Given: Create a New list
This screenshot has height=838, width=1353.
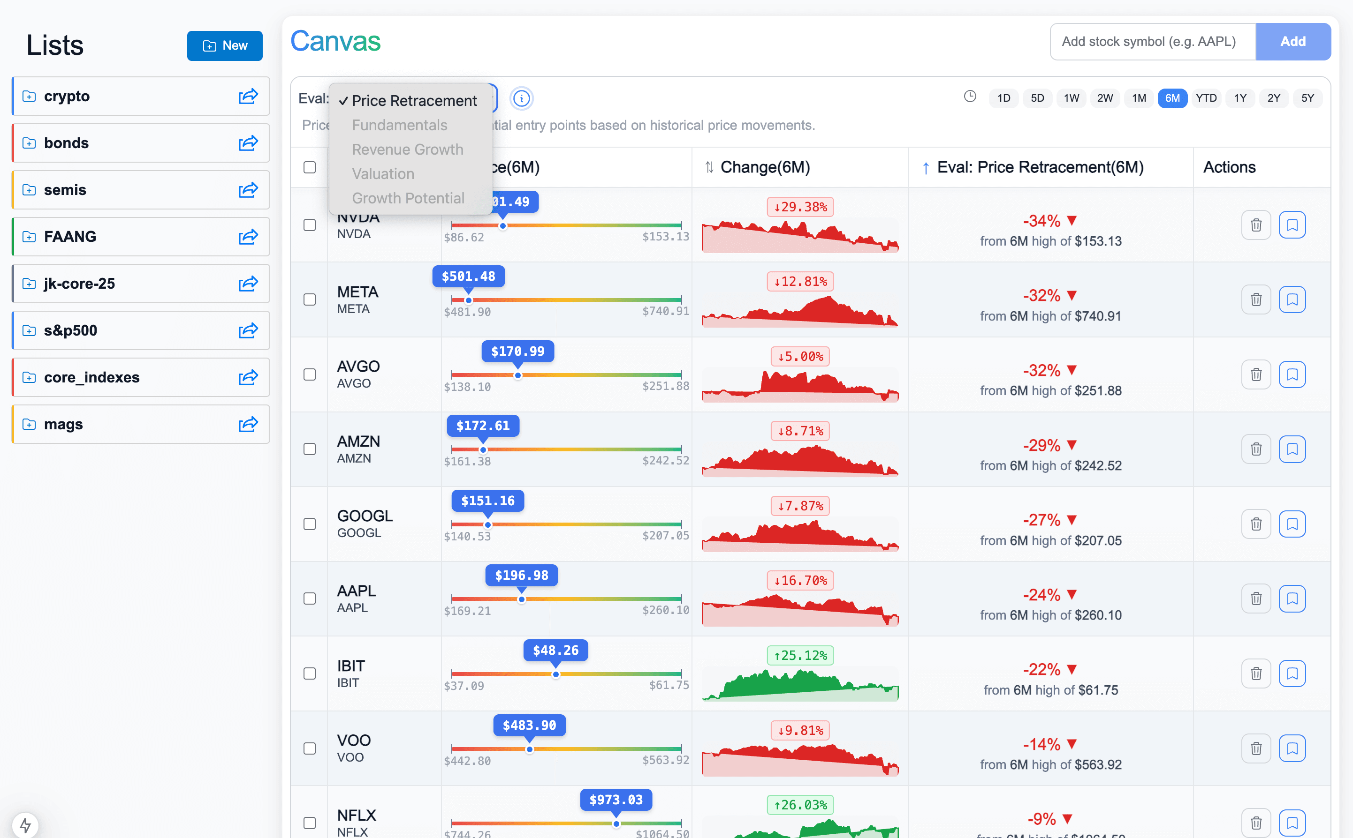Looking at the screenshot, I should point(225,46).
